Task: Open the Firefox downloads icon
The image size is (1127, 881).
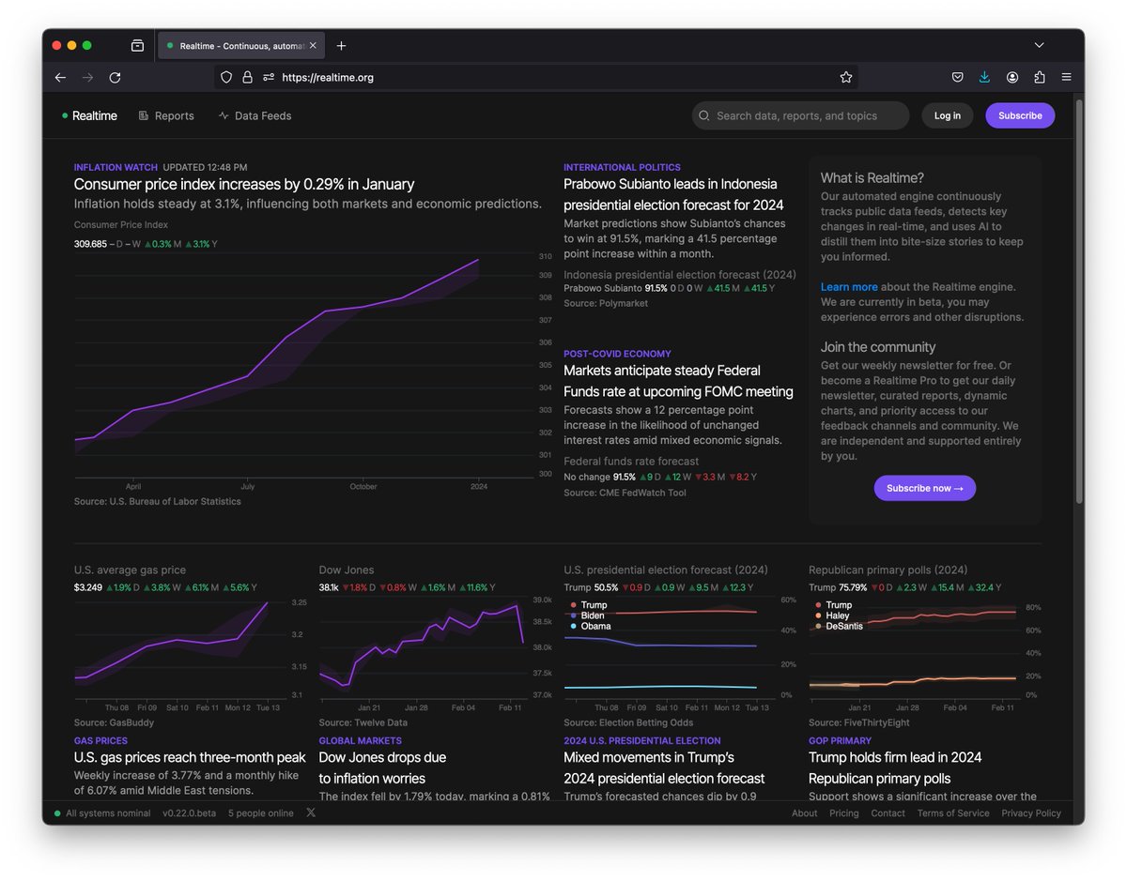Action: (x=984, y=78)
